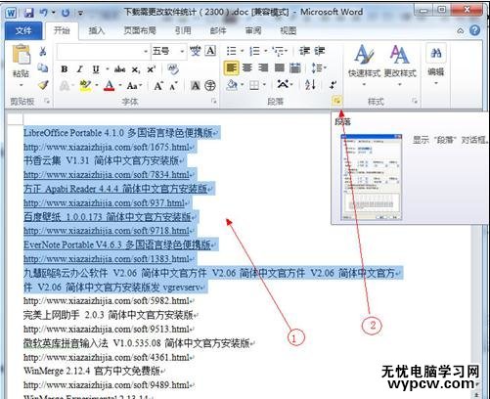Click the Grow Font icon
Viewport: 490px width, 399px height.
click(158, 86)
